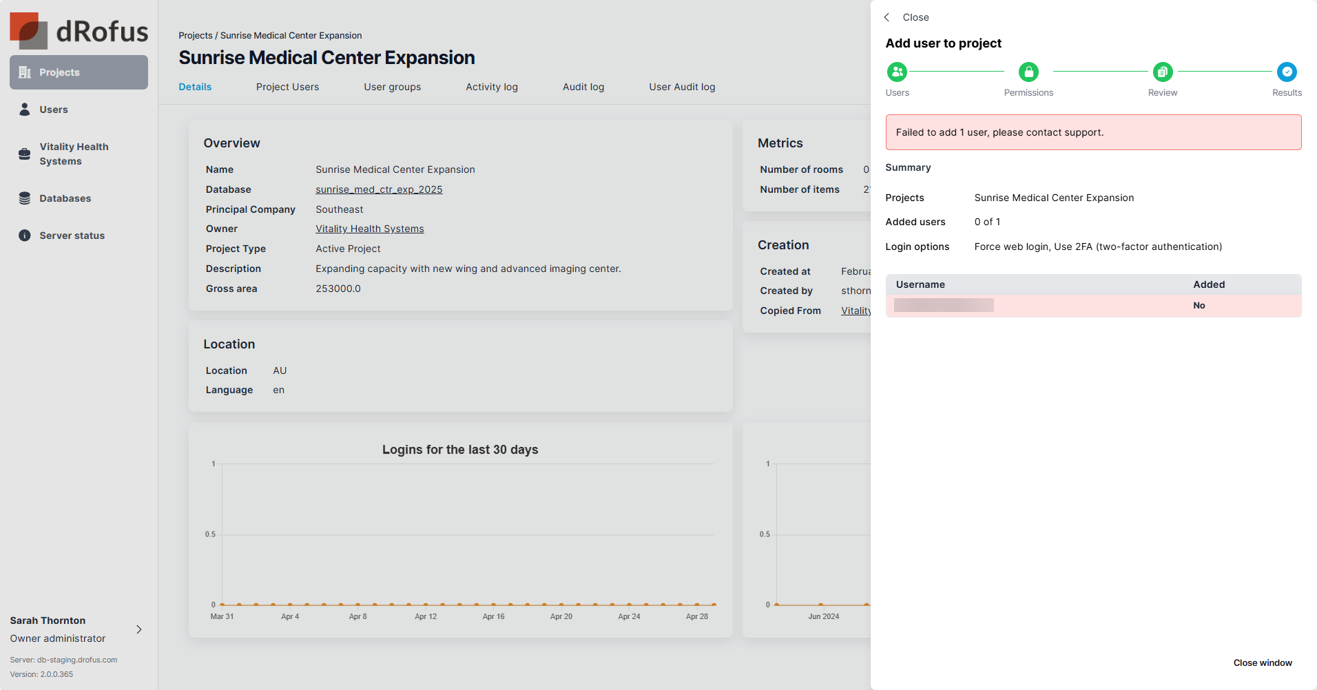Click the Apr 16 label on chart axis

click(x=493, y=616)
